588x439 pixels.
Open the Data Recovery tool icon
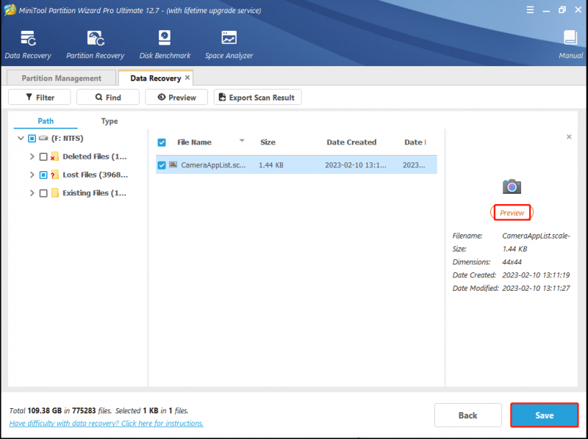28,39
